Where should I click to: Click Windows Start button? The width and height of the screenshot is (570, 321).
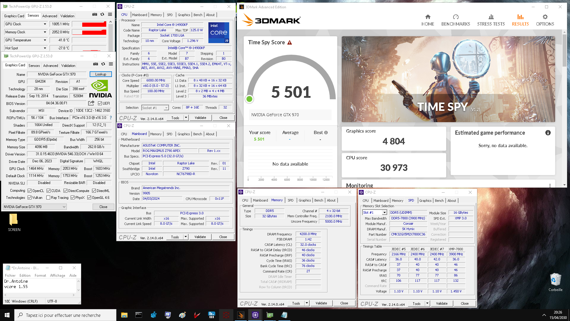(x=7, y=315)
